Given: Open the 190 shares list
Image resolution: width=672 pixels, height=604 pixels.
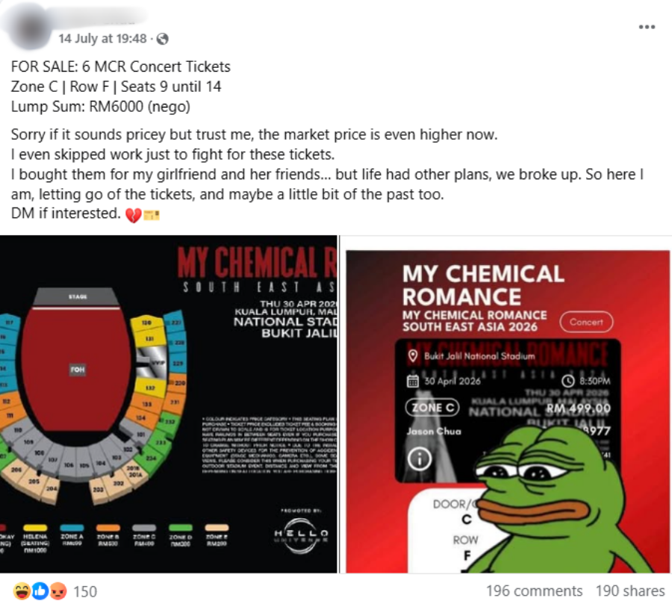Looking at the screenshot, I should coord(630,591).
